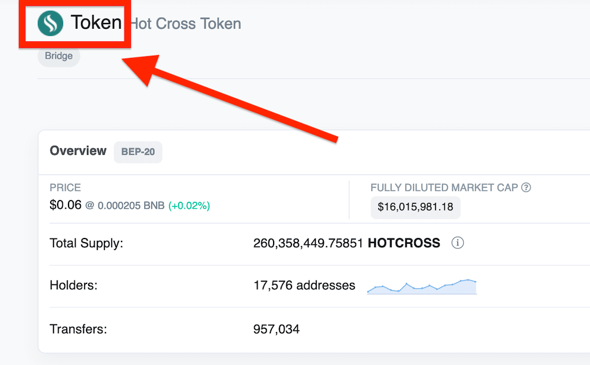Image resolution: width=590 pixels, height=365 pixels.
Task: Click the Hot Cross token logo icon
Action: tap(51, 24)
